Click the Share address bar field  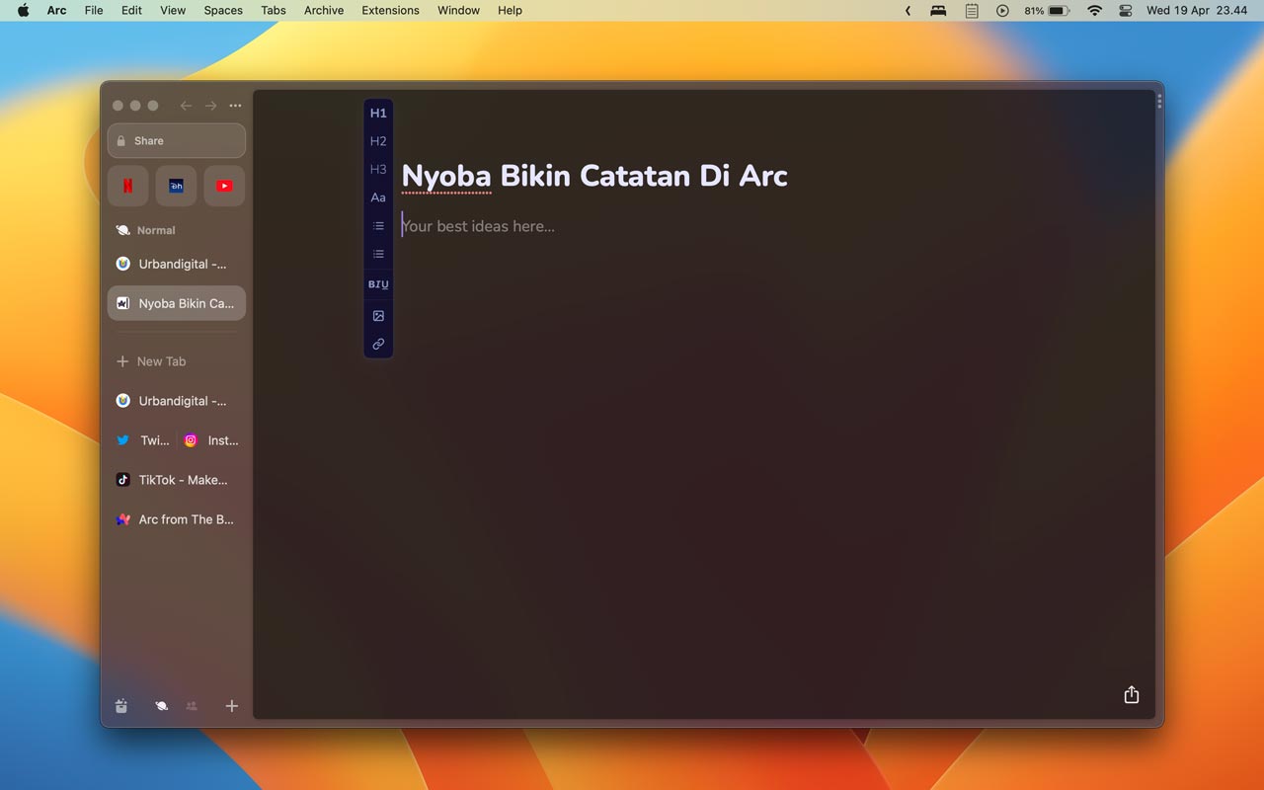tap(177, 141)
